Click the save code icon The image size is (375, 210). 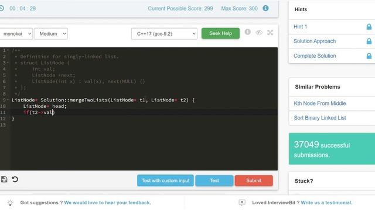click(4, 179)
